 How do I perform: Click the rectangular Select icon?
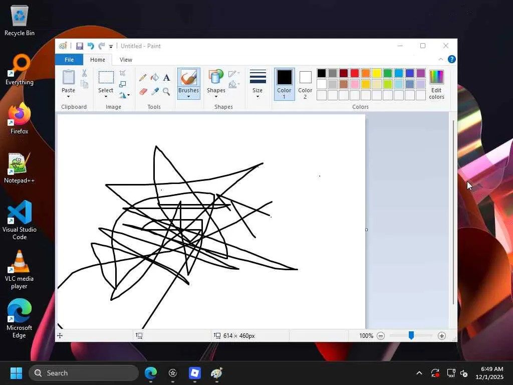click(x=106, y=78)
